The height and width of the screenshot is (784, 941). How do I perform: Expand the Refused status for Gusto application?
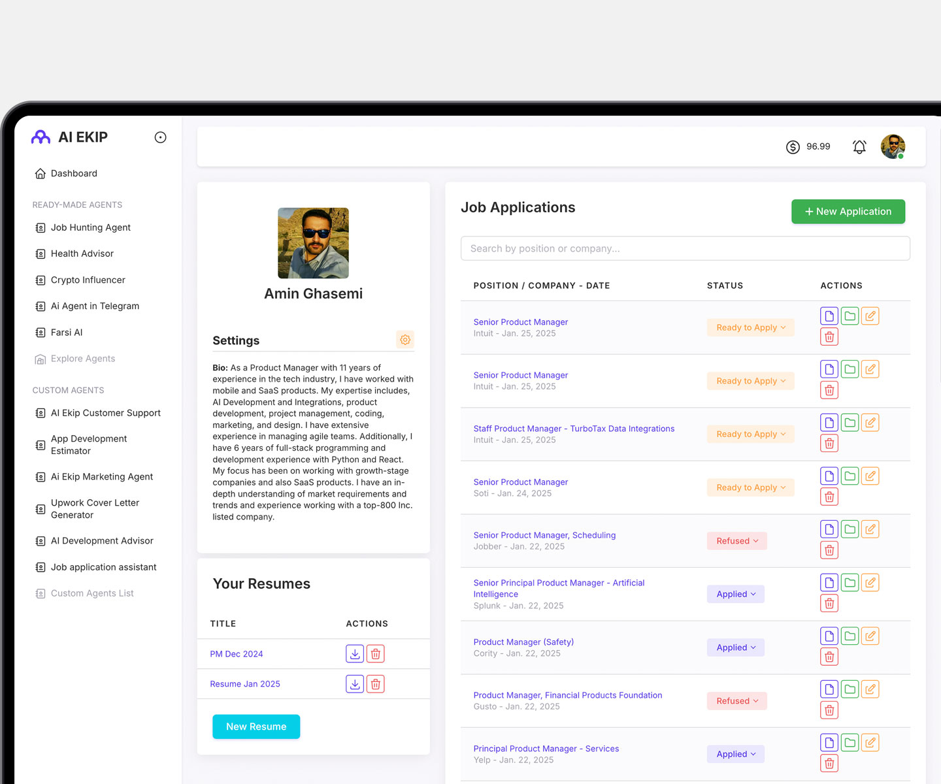(737, 701)
